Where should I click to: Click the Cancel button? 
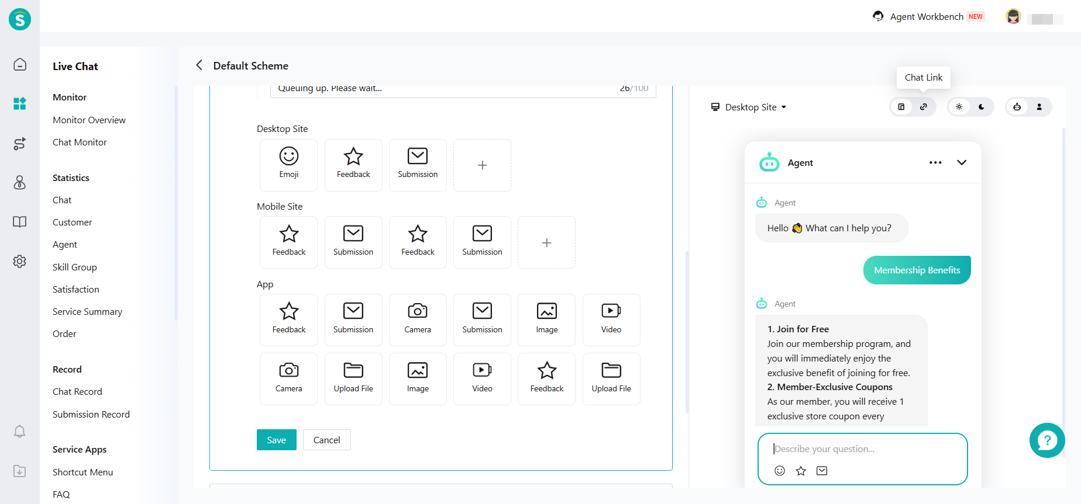click(x=326, y=440)
